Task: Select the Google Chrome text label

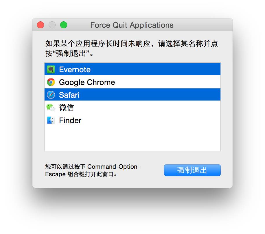Action: click(87, 82)
